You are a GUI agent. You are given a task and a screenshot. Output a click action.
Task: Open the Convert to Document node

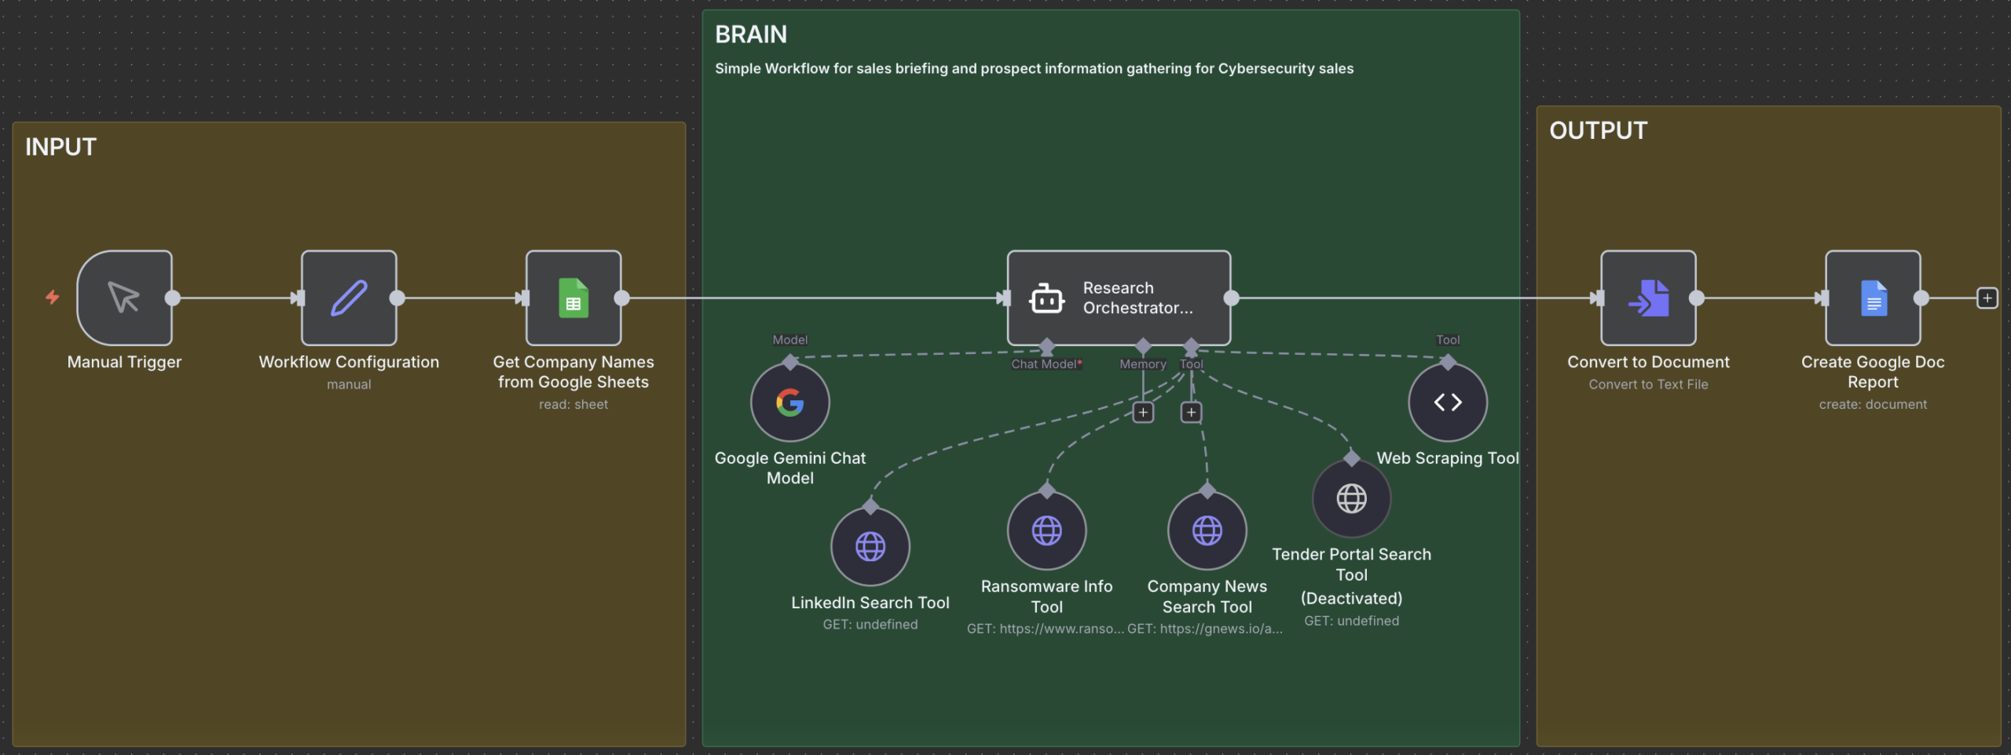tap(1648, 298)
